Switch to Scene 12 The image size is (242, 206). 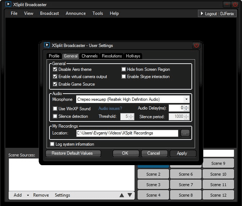[x=218, y=195]
